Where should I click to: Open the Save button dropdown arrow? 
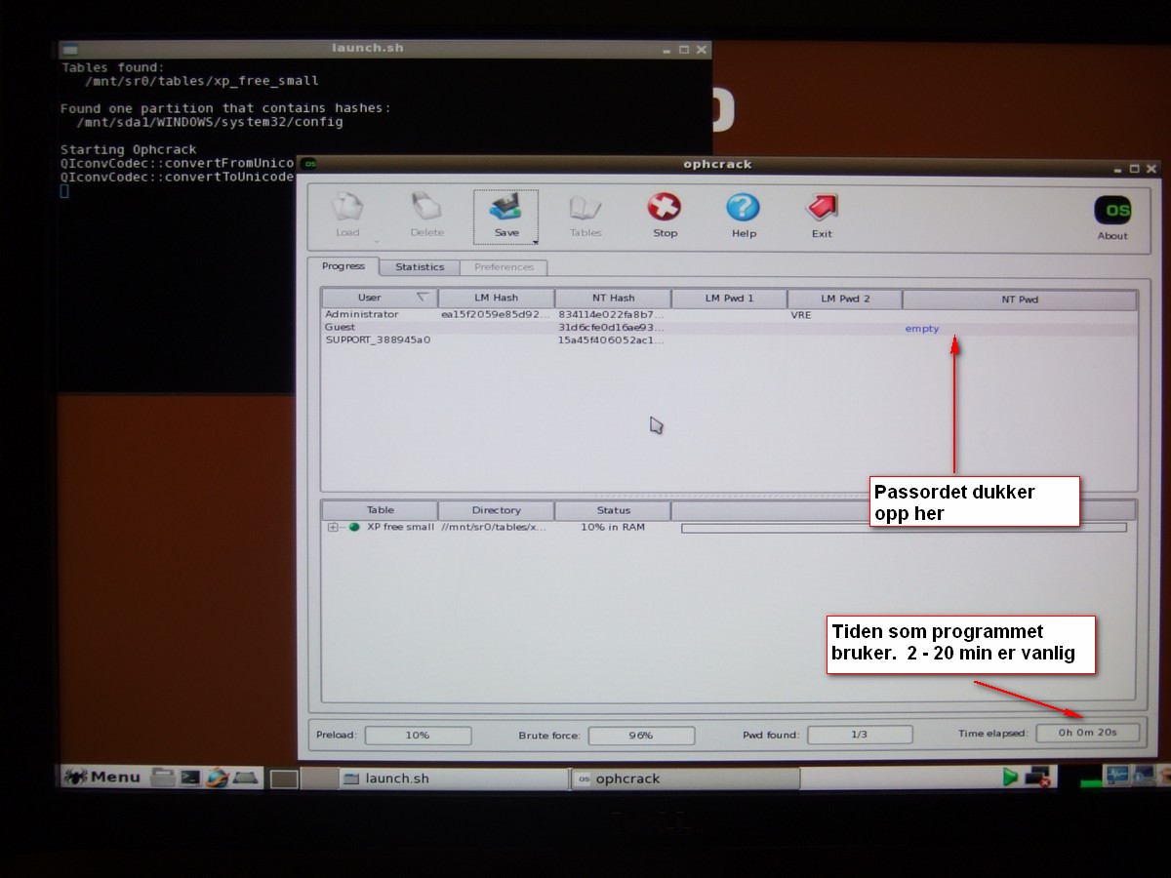tap(536, 240)
